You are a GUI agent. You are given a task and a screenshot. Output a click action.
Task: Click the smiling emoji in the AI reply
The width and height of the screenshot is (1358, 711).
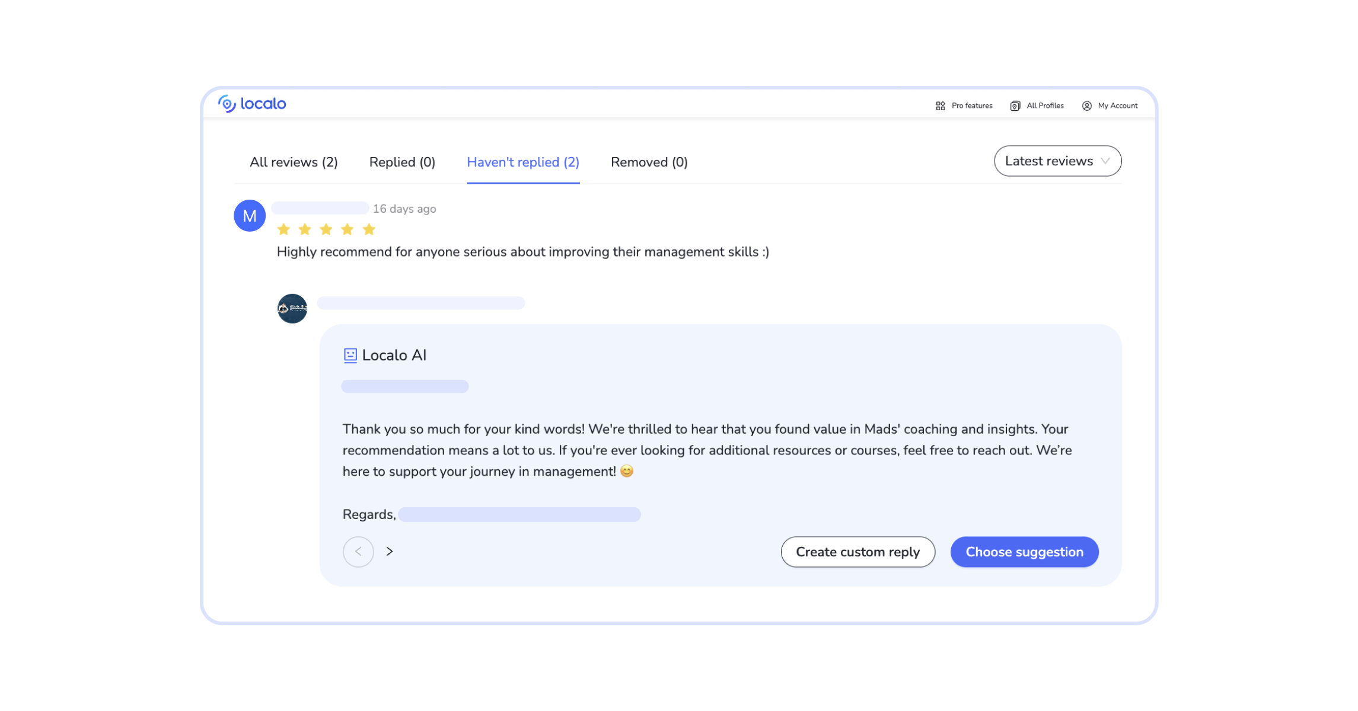click(x=627, y=471)
